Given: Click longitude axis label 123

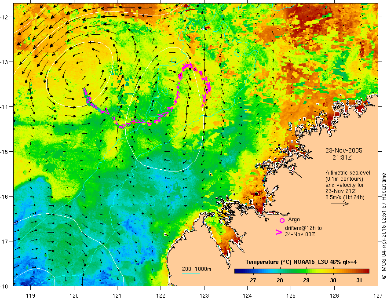Looking at the screenshot, I should [204, 295].
